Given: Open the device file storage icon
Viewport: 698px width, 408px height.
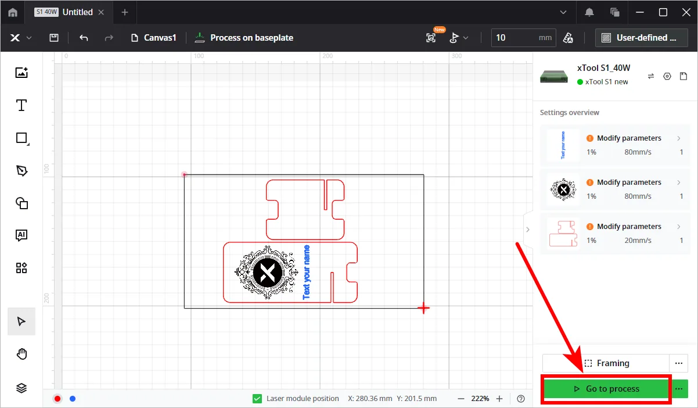Looking at the screenshot, I should coord(683,76).
